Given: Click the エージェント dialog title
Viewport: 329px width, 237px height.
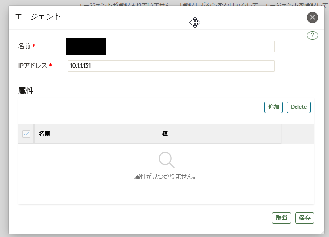Looking at the screenshot, I should pos(38,17).
